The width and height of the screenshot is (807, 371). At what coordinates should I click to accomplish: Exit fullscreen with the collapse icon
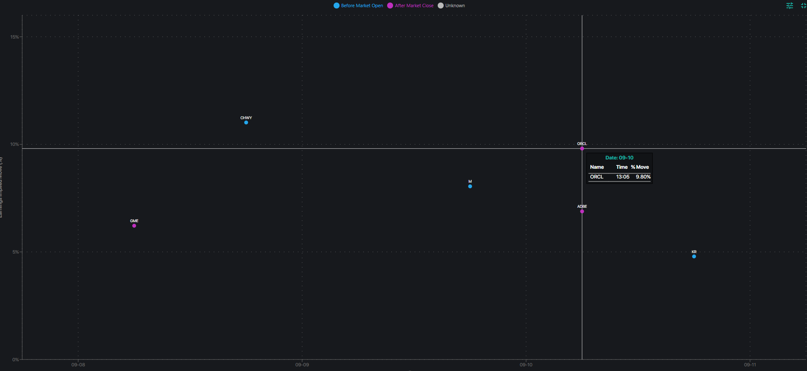[804, 6]
